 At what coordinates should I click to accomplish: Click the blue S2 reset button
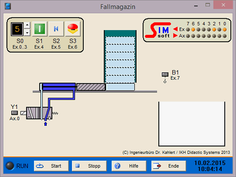56,29
